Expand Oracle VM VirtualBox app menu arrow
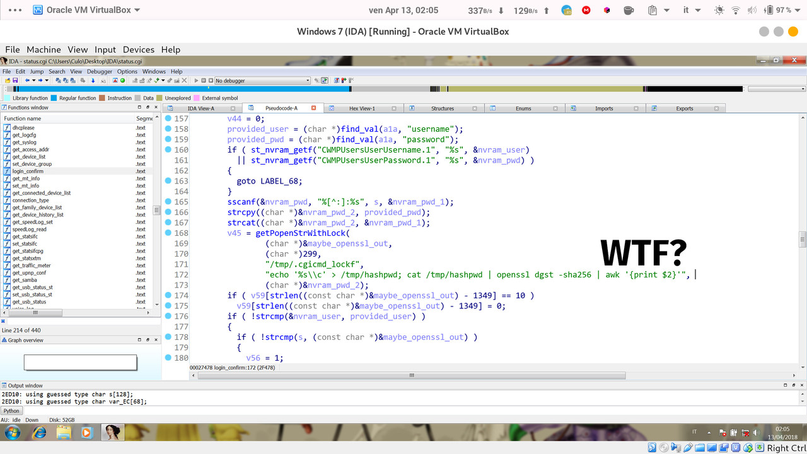This screenshot has height=454, width=807. 137,10
